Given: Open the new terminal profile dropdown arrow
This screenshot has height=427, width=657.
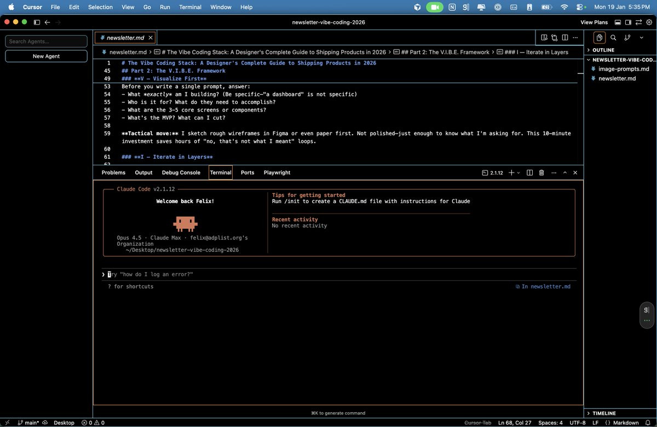Looking at the screenshot, I should tap(518, 173).
